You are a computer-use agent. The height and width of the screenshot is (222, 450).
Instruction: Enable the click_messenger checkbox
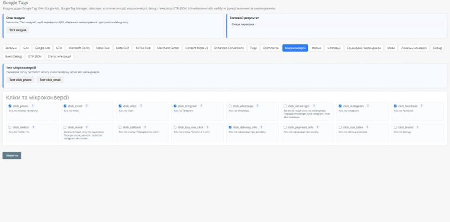[x=285, y=106]
